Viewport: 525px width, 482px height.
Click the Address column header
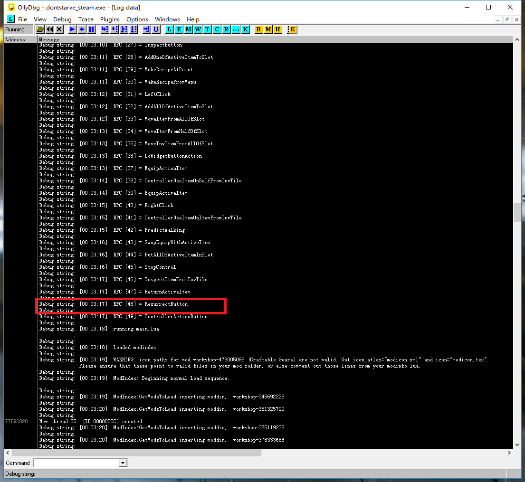20,39
